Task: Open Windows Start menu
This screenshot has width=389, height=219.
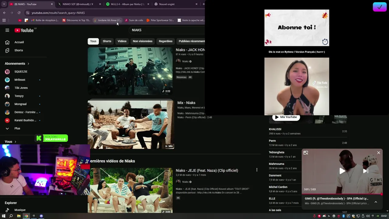Action: point(4,216)
